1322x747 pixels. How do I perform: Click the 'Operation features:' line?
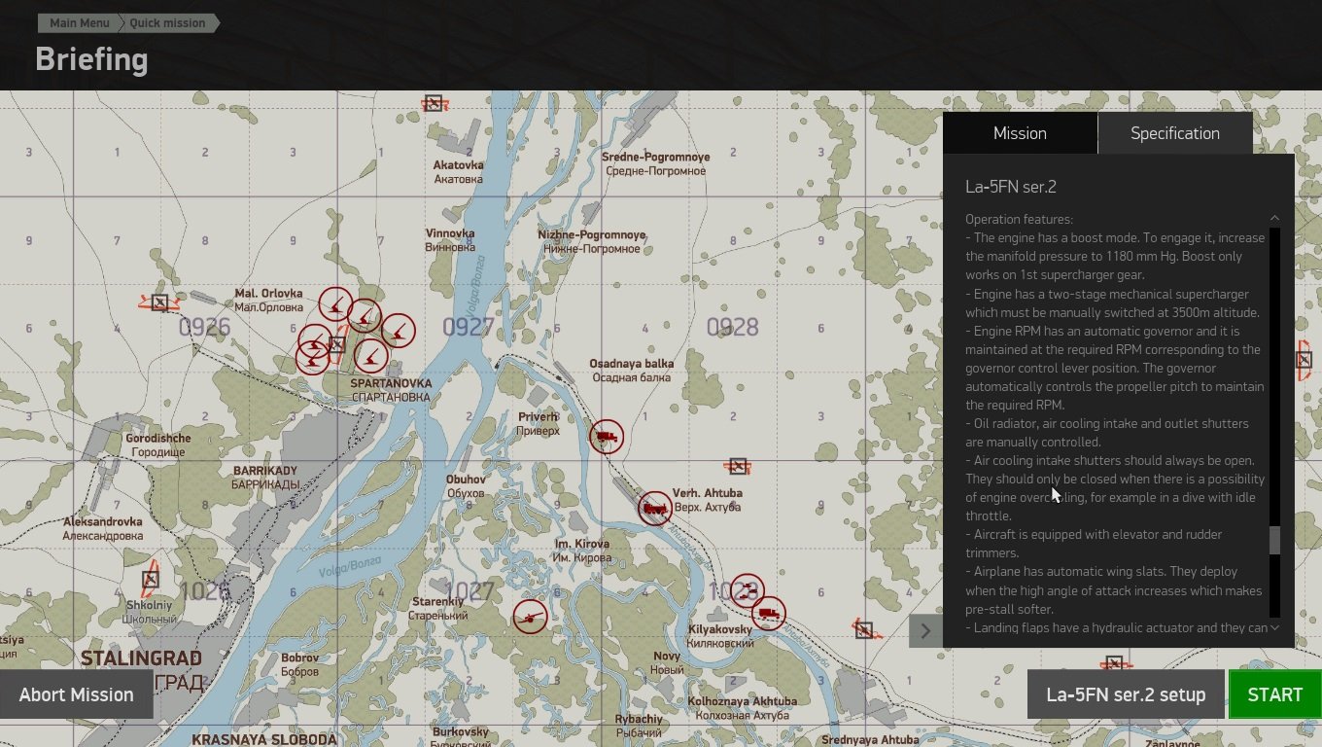pyautogui.click(x=1019, y=219)
